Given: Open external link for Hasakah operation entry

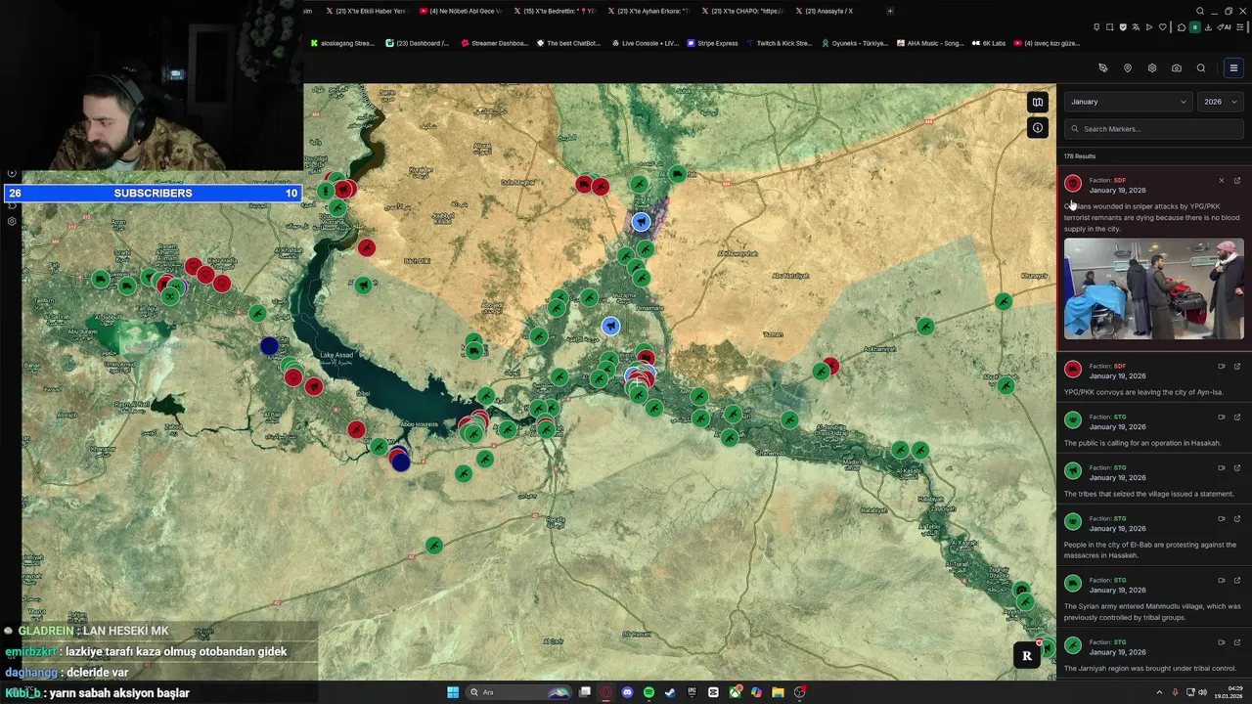Looking at the screenshot, I should [1236, 418].
